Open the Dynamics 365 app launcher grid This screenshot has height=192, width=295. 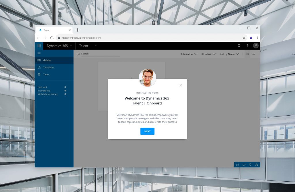click(39, 46)
